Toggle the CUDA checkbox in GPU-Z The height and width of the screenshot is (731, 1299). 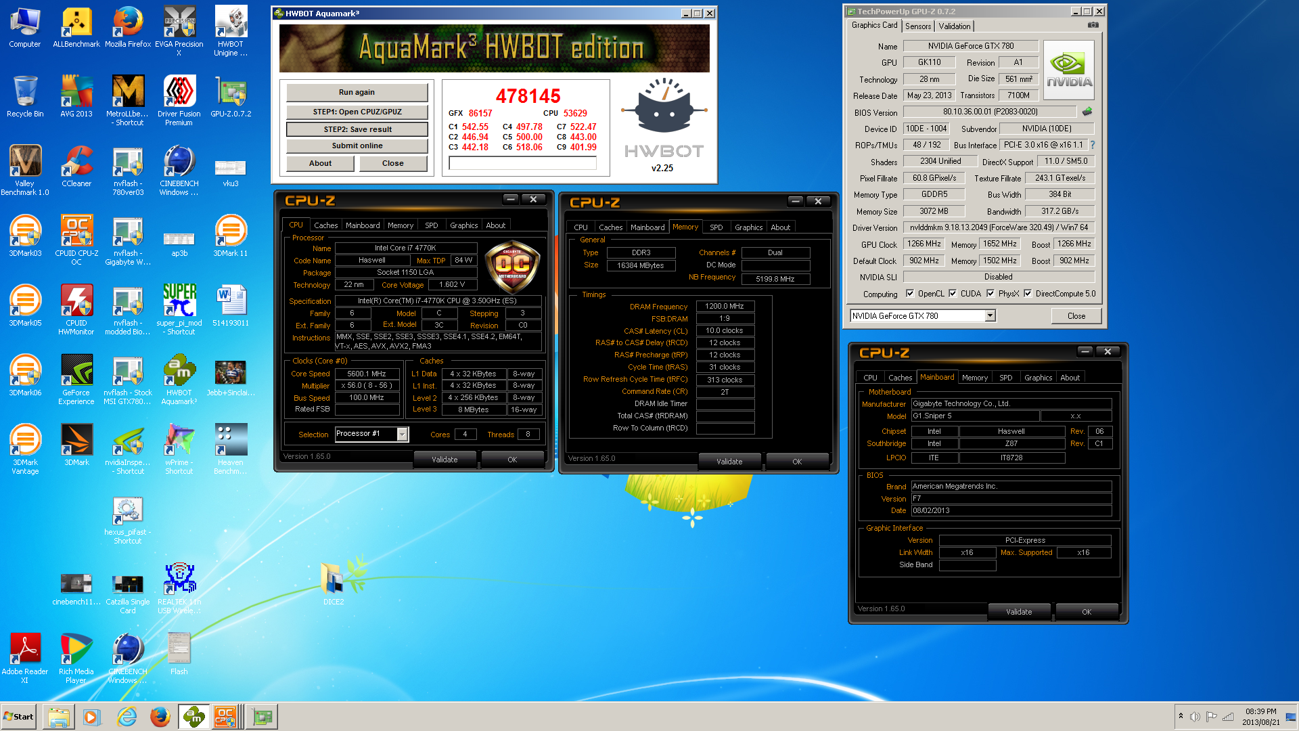[953, 294]
